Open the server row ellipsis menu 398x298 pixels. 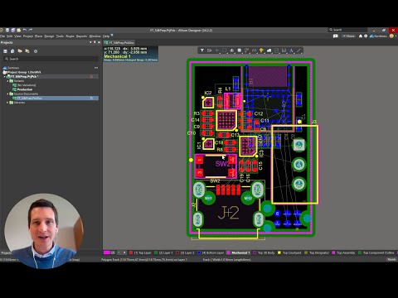tap(96, 68)
